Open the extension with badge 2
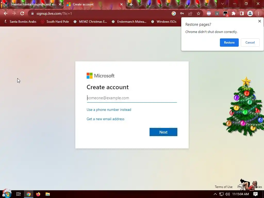 point(225,14)
